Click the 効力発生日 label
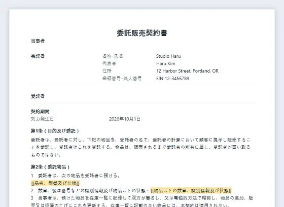Image resolution: width=284 pixels, height=207 pixels. pos(42,119)
